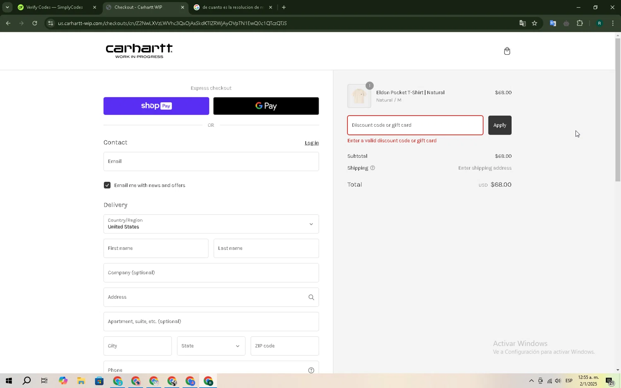This screenshot has height=388, width=621.
Task: Click the "Enter shipping address" shipping text
Action: point(485,168)
